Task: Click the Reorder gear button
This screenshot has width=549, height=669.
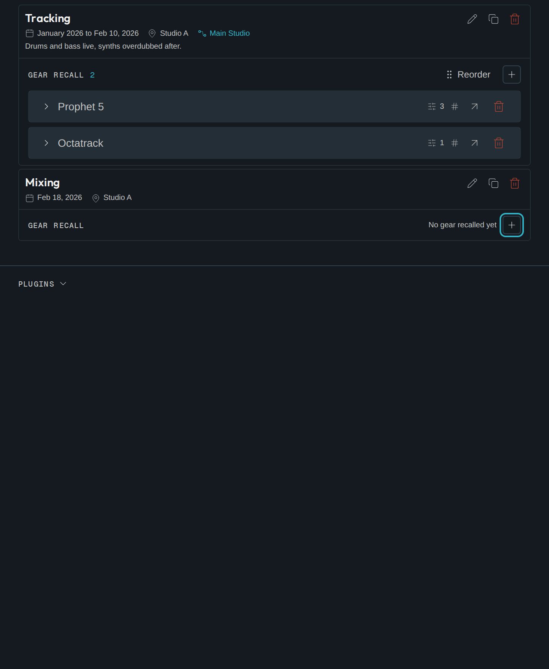Action: 468,75
